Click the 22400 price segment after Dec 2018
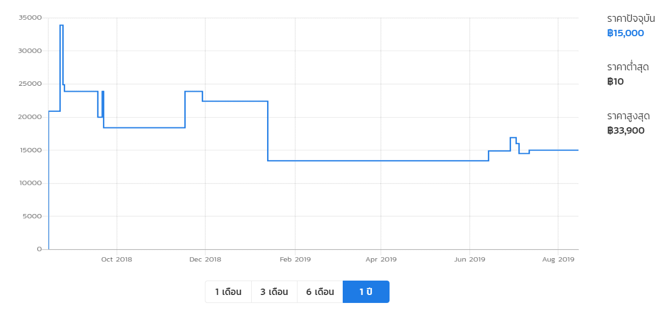The width and height of the screenshot is (670, 312). click(x=235, y=101)
